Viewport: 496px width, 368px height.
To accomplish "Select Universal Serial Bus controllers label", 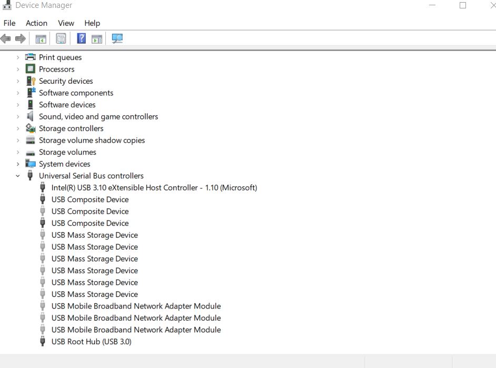I will (91, 176).
